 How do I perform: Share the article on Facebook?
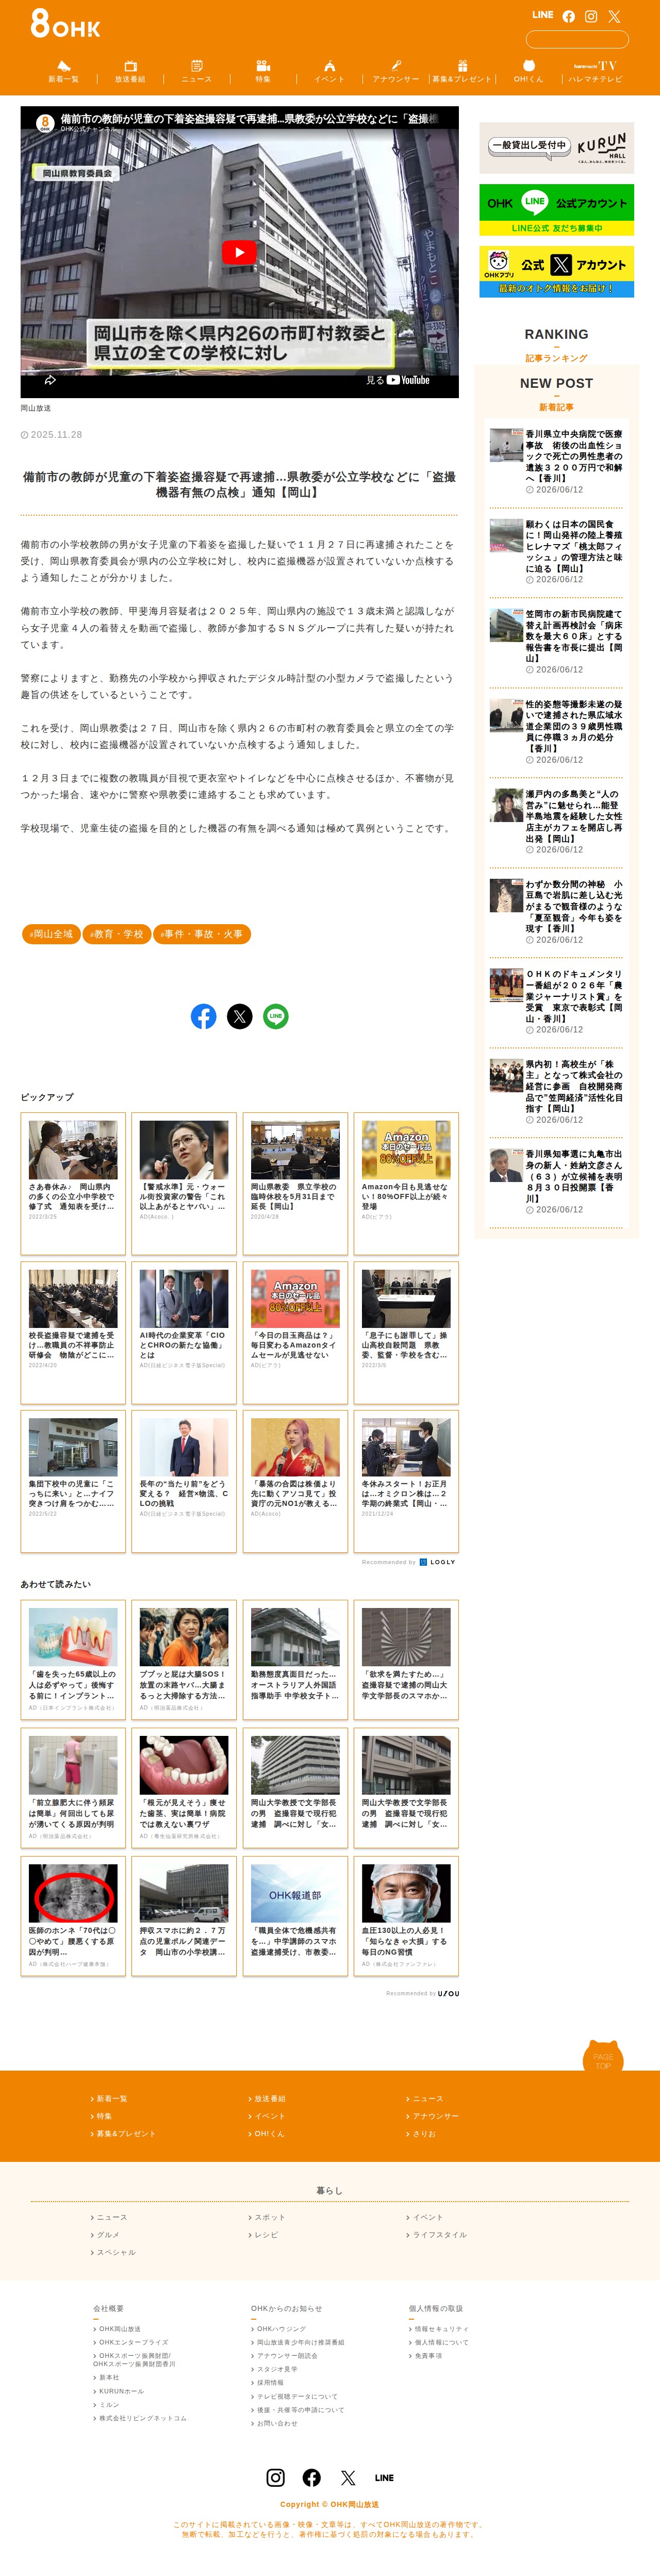tap(204, 1016)
